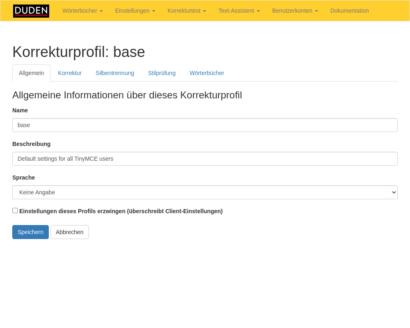Switch to the Stilprüfung tab
Viewport: 410px width, 328px height.
click(162, 73)
